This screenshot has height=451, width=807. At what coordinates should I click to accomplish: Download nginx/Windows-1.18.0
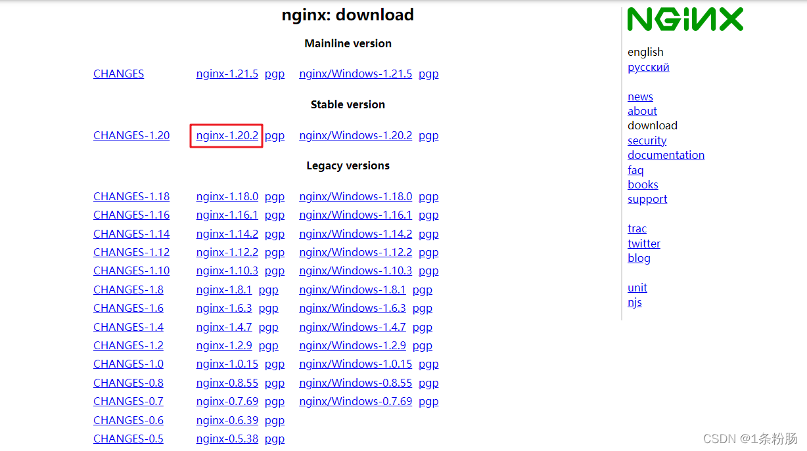pyautogui.click(x=356, y=197)
